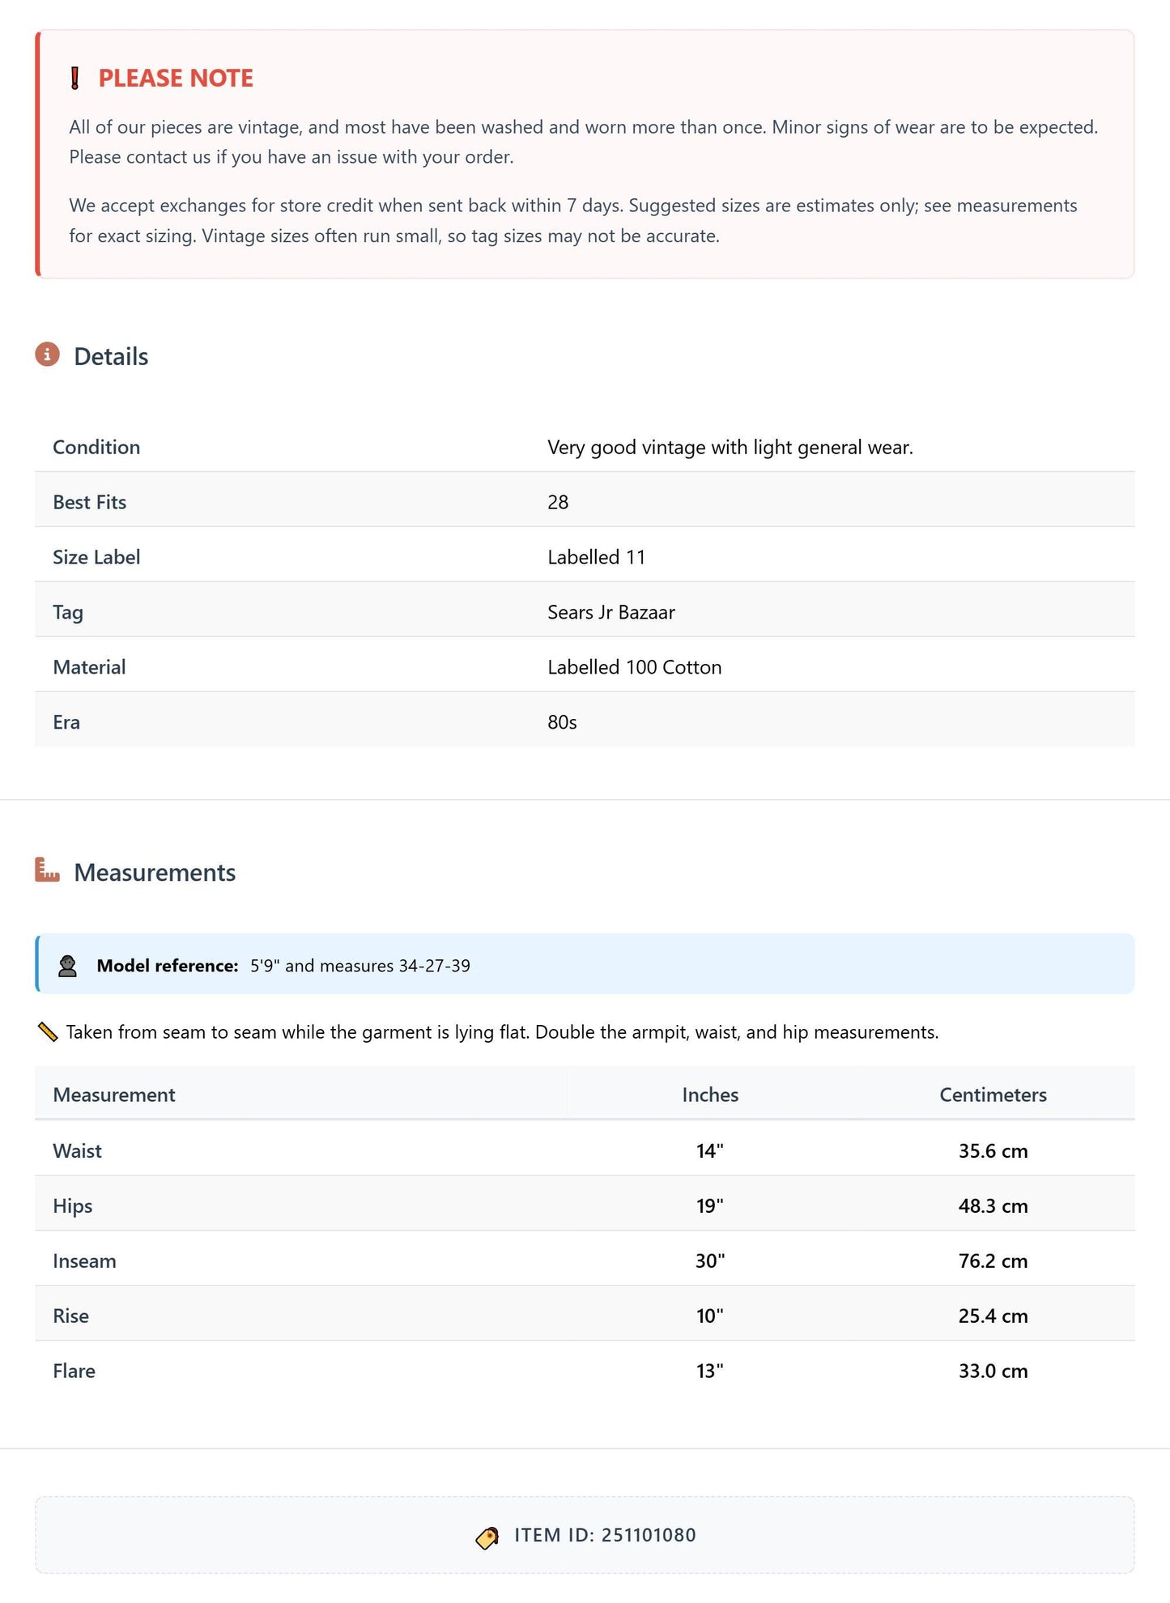Click the model reference person icon
The image size is (1170, 1603).
click(x=68, y=965)
